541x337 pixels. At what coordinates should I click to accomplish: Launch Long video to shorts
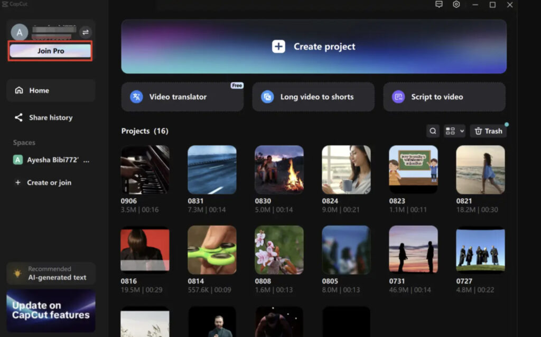[x=313, y=97]
